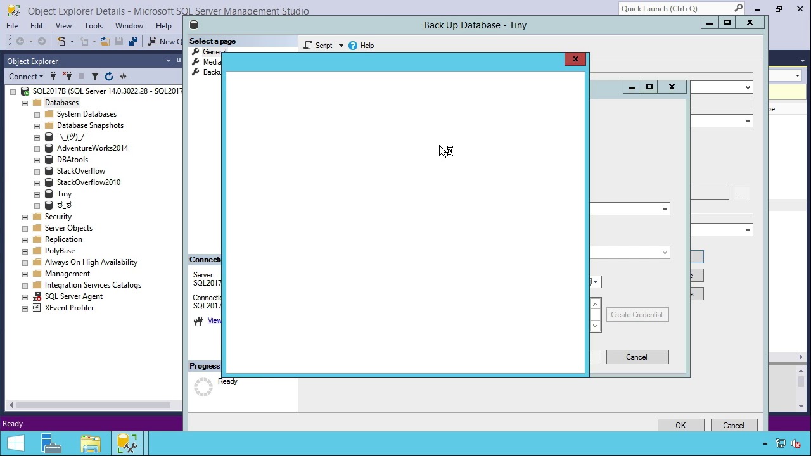Open File Explorer from taskbar
The height and width of the screenshot is (456, 811).
pos(91,443)
